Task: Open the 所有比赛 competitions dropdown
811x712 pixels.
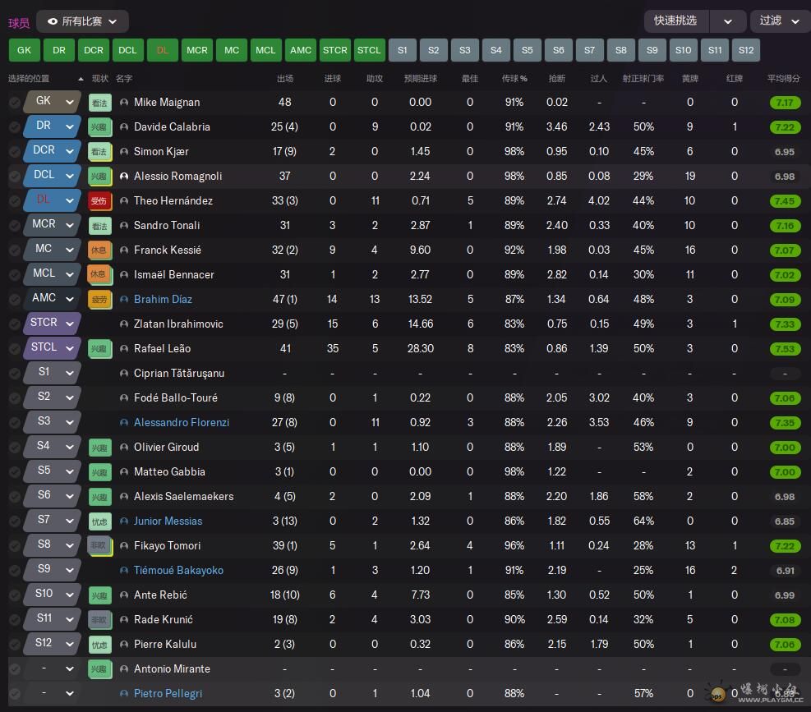Action: click(82, 21)
